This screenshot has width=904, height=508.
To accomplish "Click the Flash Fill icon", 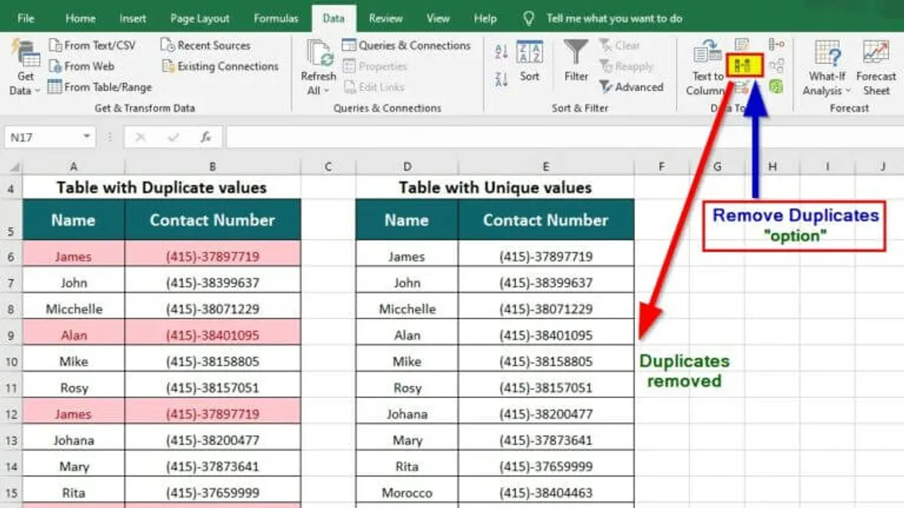I will tap(742, 45).
